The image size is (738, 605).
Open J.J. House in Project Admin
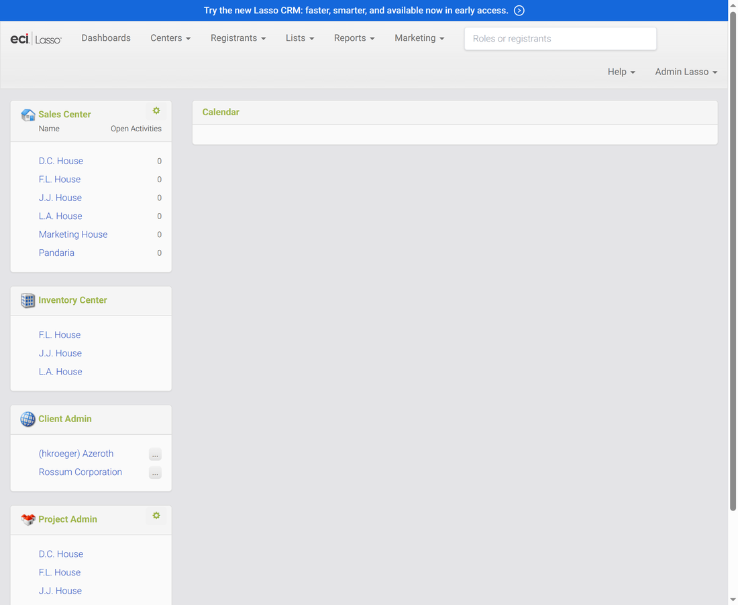tap(60, 591)
